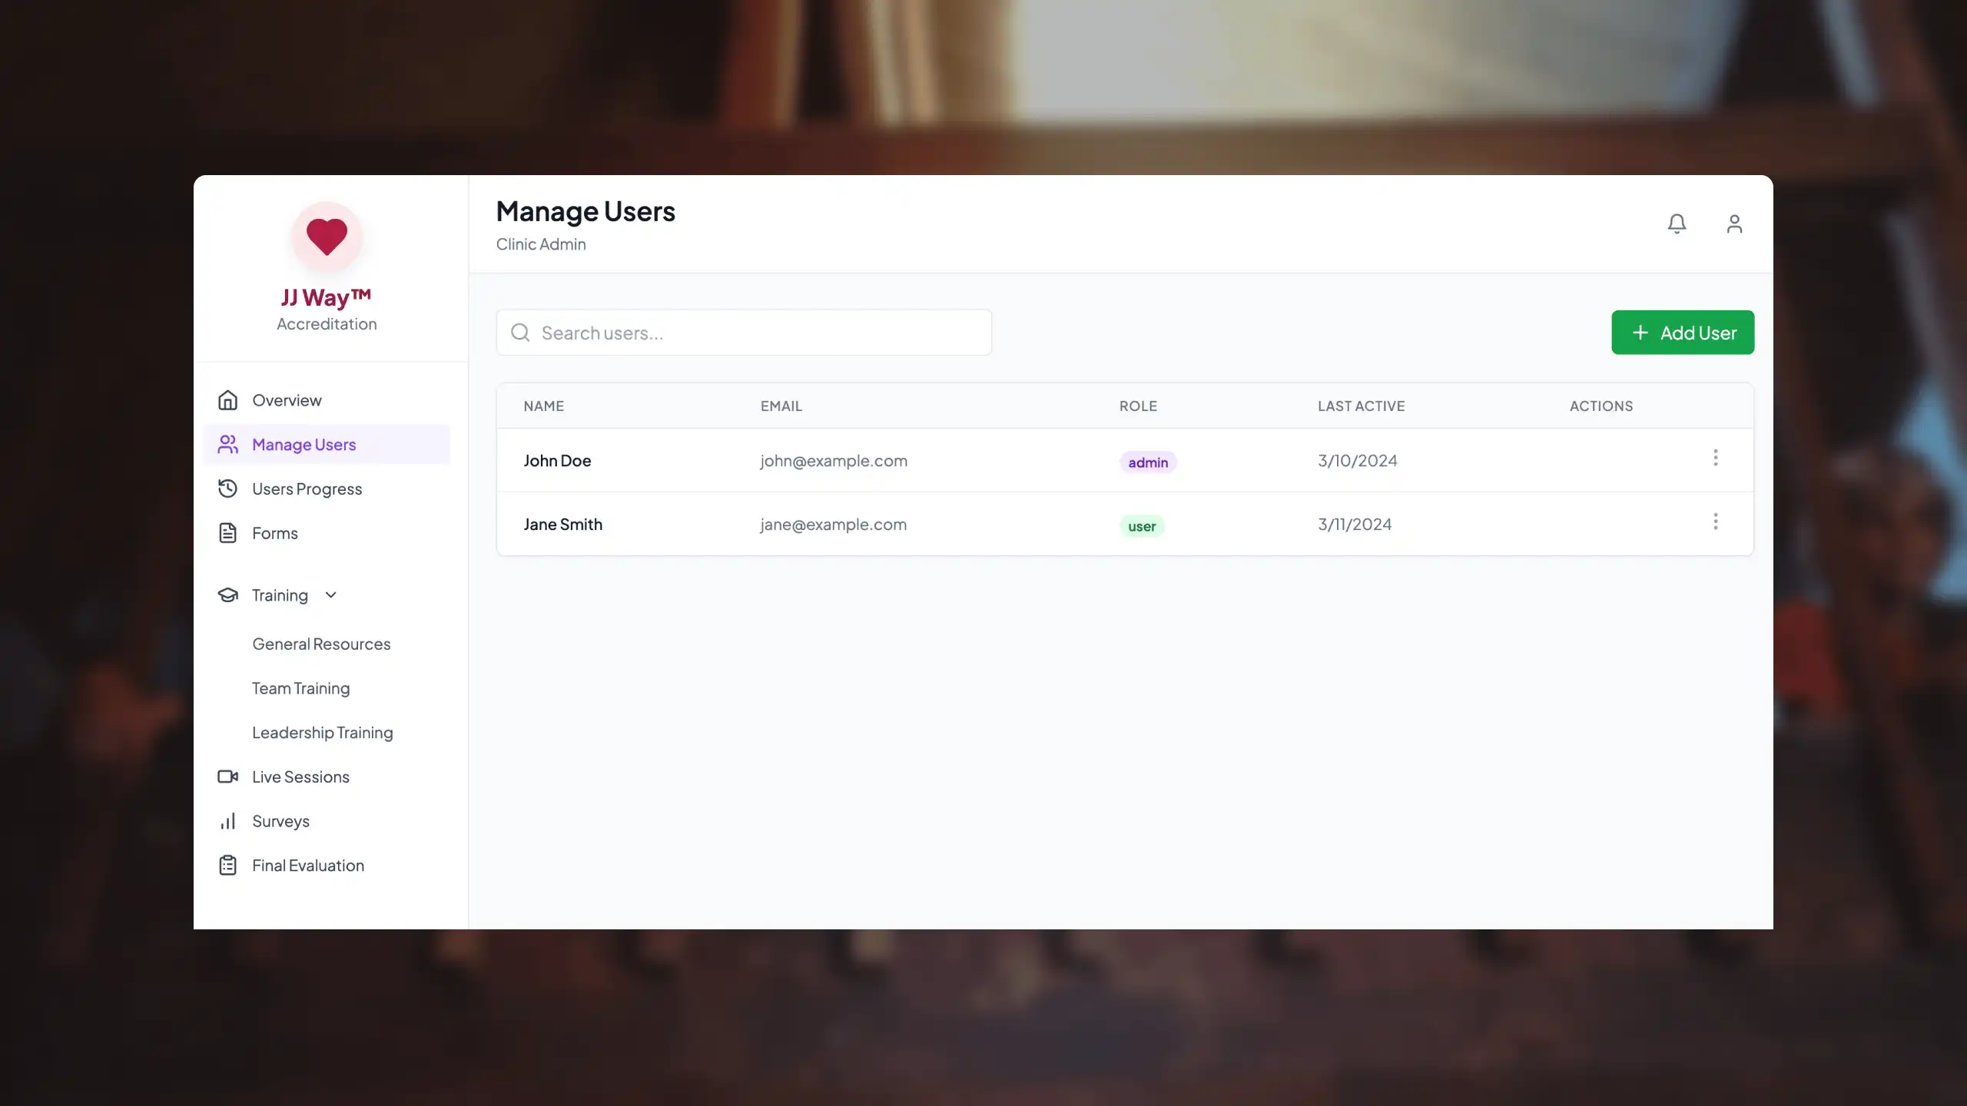Image resolution: width=1967 pixels, height=1106 pixels.
Task: Open Users Progress page
Action: (327, 488)
